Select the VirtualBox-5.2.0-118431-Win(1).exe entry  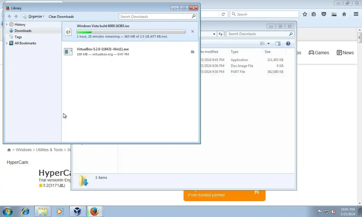tap(130, 51)
